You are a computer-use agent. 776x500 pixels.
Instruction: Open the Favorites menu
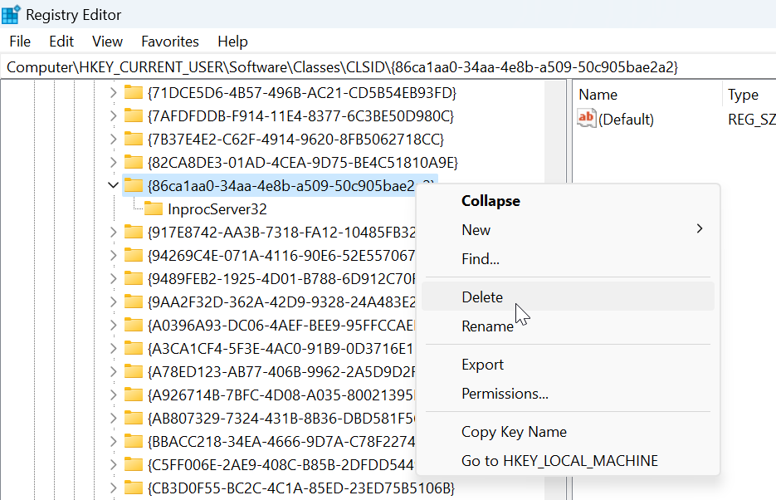pyautogui.click(x=170, y=42)
